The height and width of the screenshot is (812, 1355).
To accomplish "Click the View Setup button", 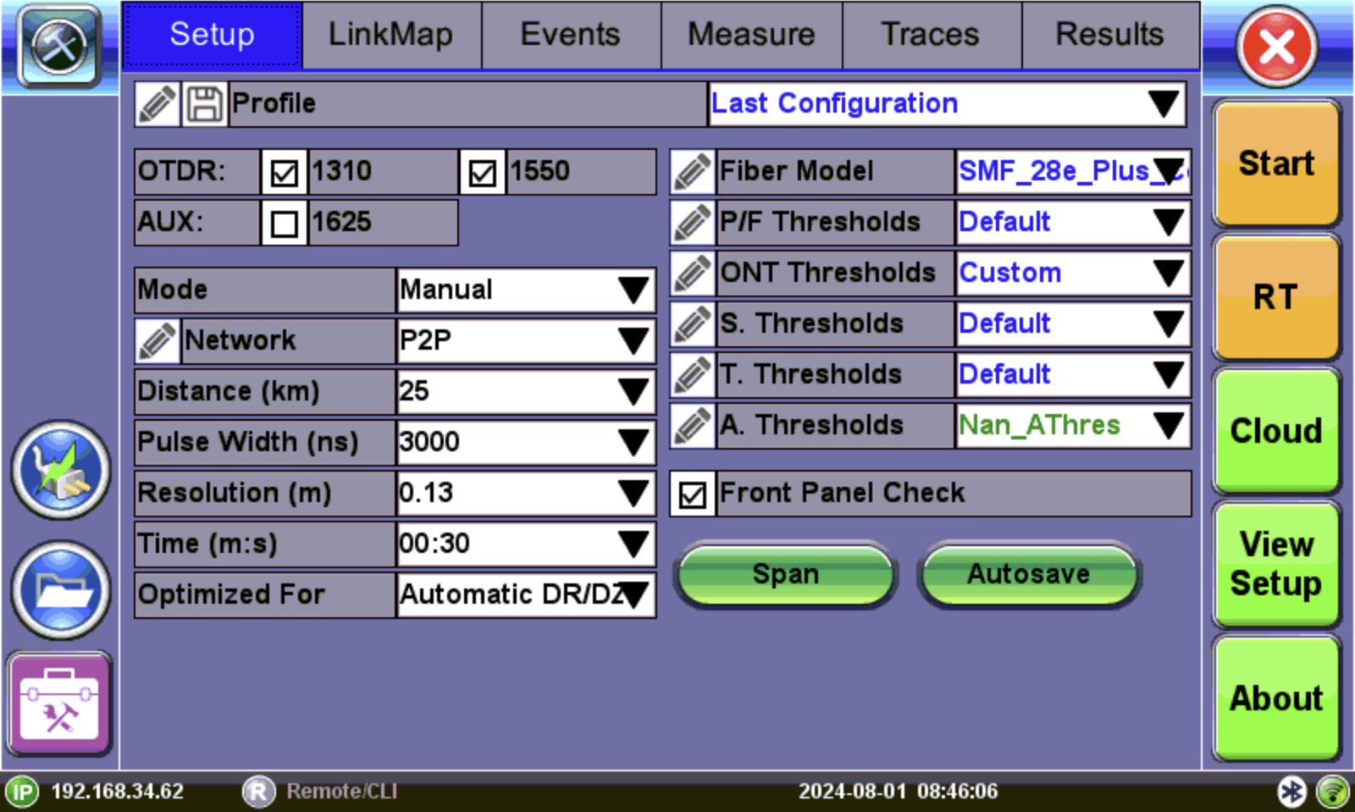I will tap(1276, 565).
